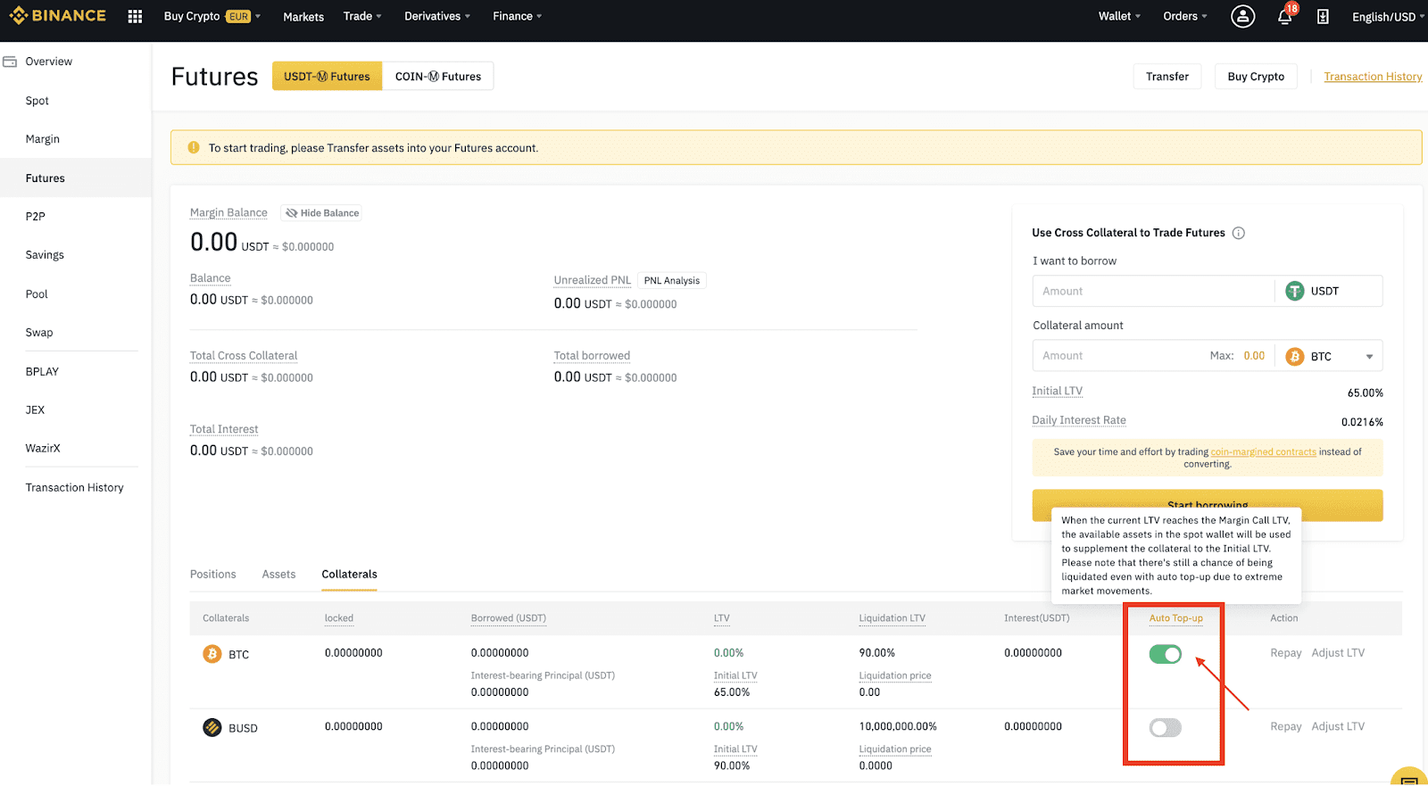The width and height of the screenshot is (1428, 786).
Task: Click Adjust LTV in the BUSD row
Action: coord(1338,727)
